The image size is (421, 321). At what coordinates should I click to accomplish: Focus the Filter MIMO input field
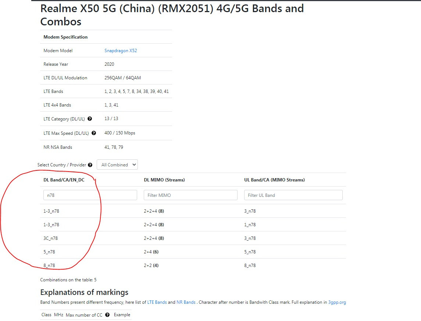point(190,195)
